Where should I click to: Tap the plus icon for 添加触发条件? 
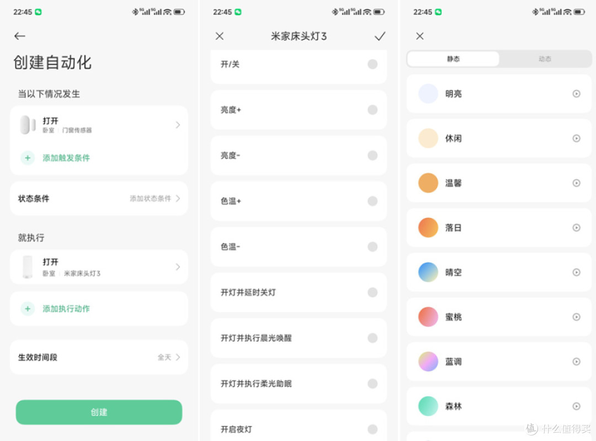[28, 158]
